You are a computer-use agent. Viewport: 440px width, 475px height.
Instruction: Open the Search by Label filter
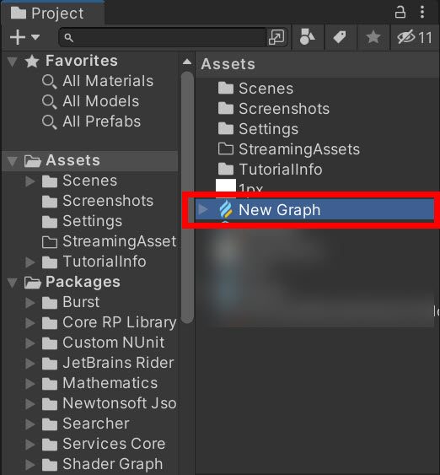(341, 37)
